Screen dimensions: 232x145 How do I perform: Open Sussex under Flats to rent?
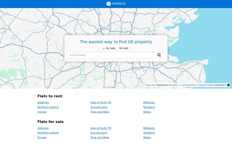point(42,112)
